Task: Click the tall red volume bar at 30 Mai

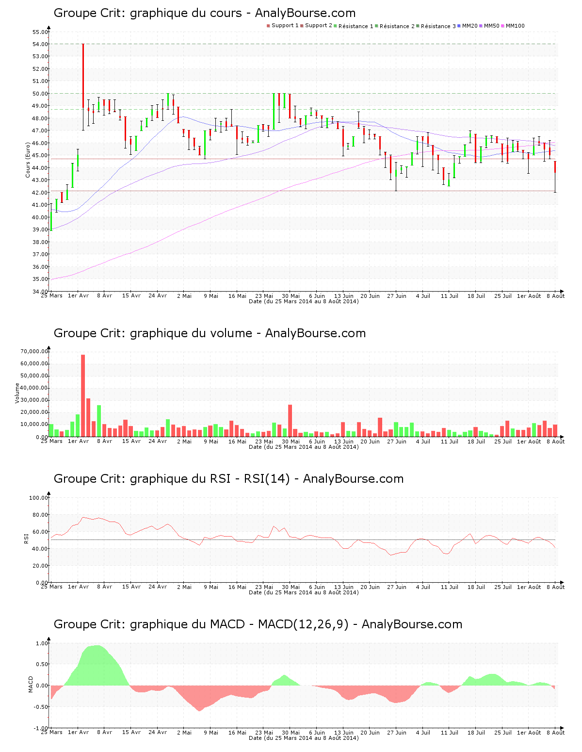Action: 290,421
